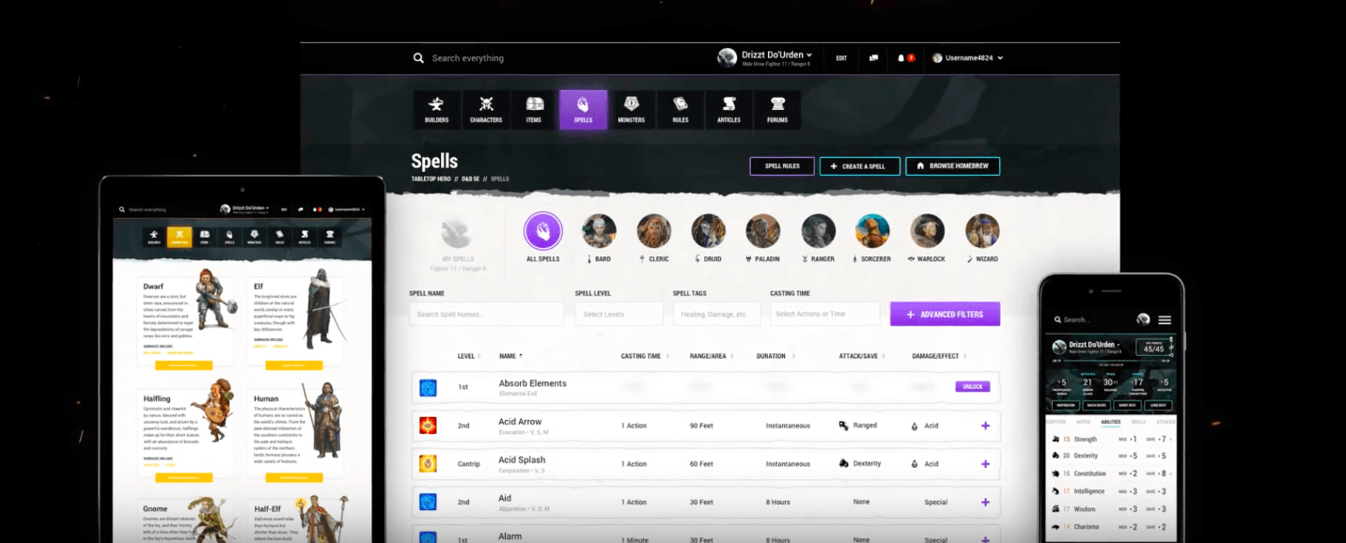Open the D&D 5E breadcrumb link
The width and height of the screenshot is (1346, 543).
[472, 178]
